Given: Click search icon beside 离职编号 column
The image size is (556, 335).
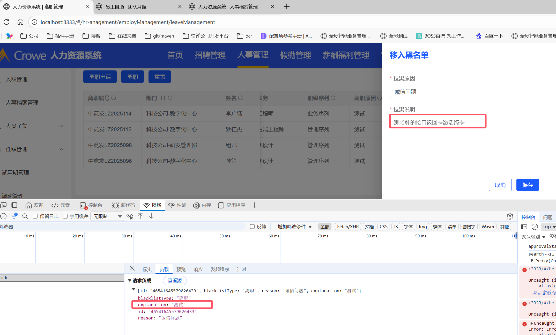Looking at the screenshot, I should click(x=114, y=98).
